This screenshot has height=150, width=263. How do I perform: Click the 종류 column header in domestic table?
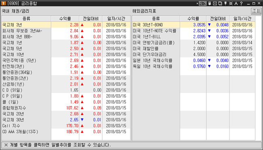[x=26, y=19]
